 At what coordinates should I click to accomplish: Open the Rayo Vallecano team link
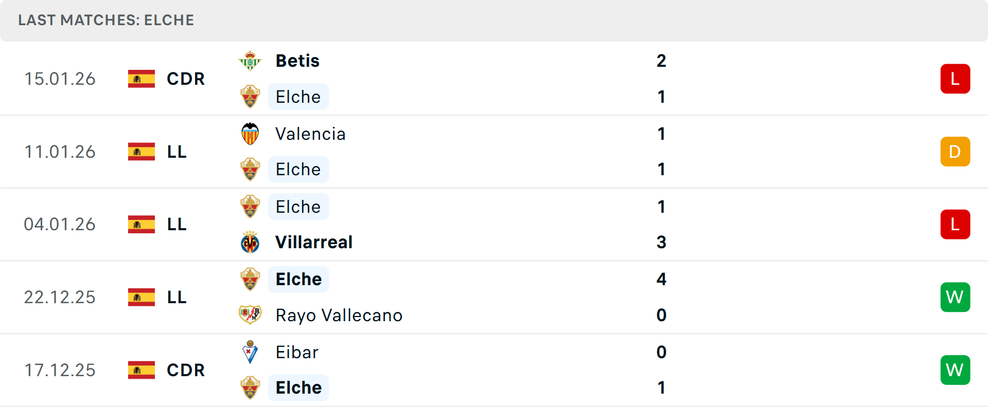coord(339,315)
